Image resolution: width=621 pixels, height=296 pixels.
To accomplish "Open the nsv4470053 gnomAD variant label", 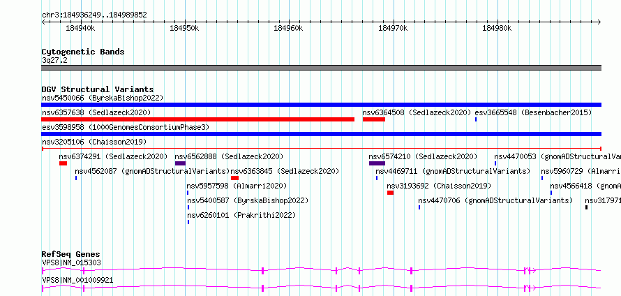I will (x=558, y=156).
